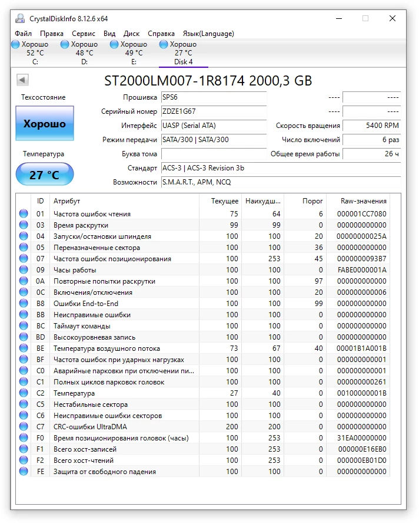The width and height of the screenshot is (419, 523).
Task: Click status circle for attribute 0A
Action: pos(24,281)
